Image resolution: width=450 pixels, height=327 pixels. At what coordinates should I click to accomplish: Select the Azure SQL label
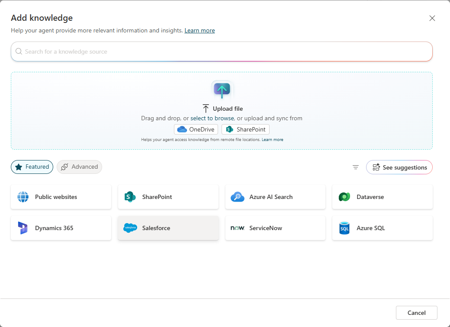370,228
